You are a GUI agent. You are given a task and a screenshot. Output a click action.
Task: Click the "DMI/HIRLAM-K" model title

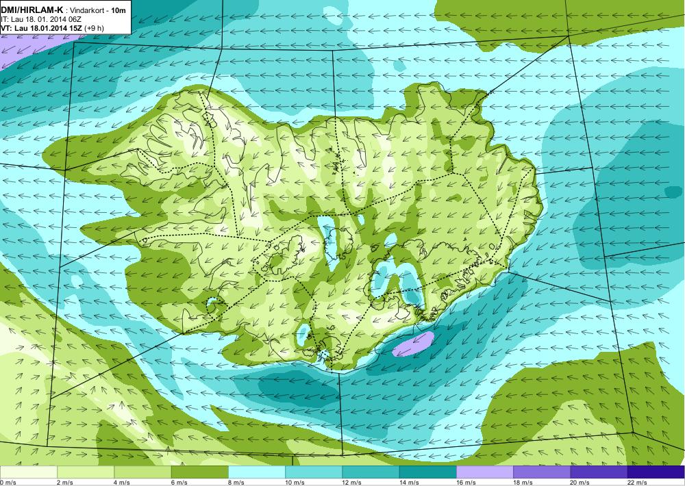(x=32, y=10)
